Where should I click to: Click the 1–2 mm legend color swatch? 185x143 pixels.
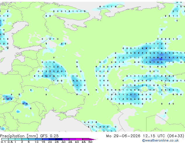pyautogui.click(x=18, y=139)
